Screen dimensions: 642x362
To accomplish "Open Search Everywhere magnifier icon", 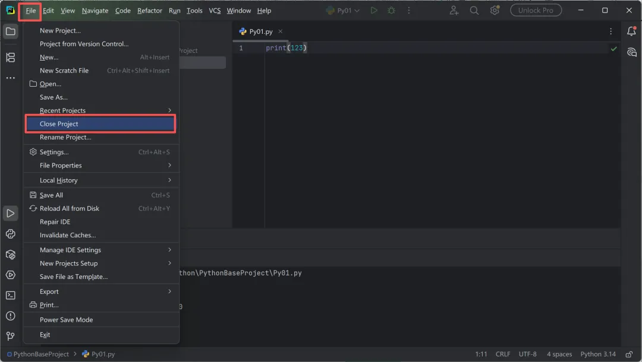I will click(474, 10).
